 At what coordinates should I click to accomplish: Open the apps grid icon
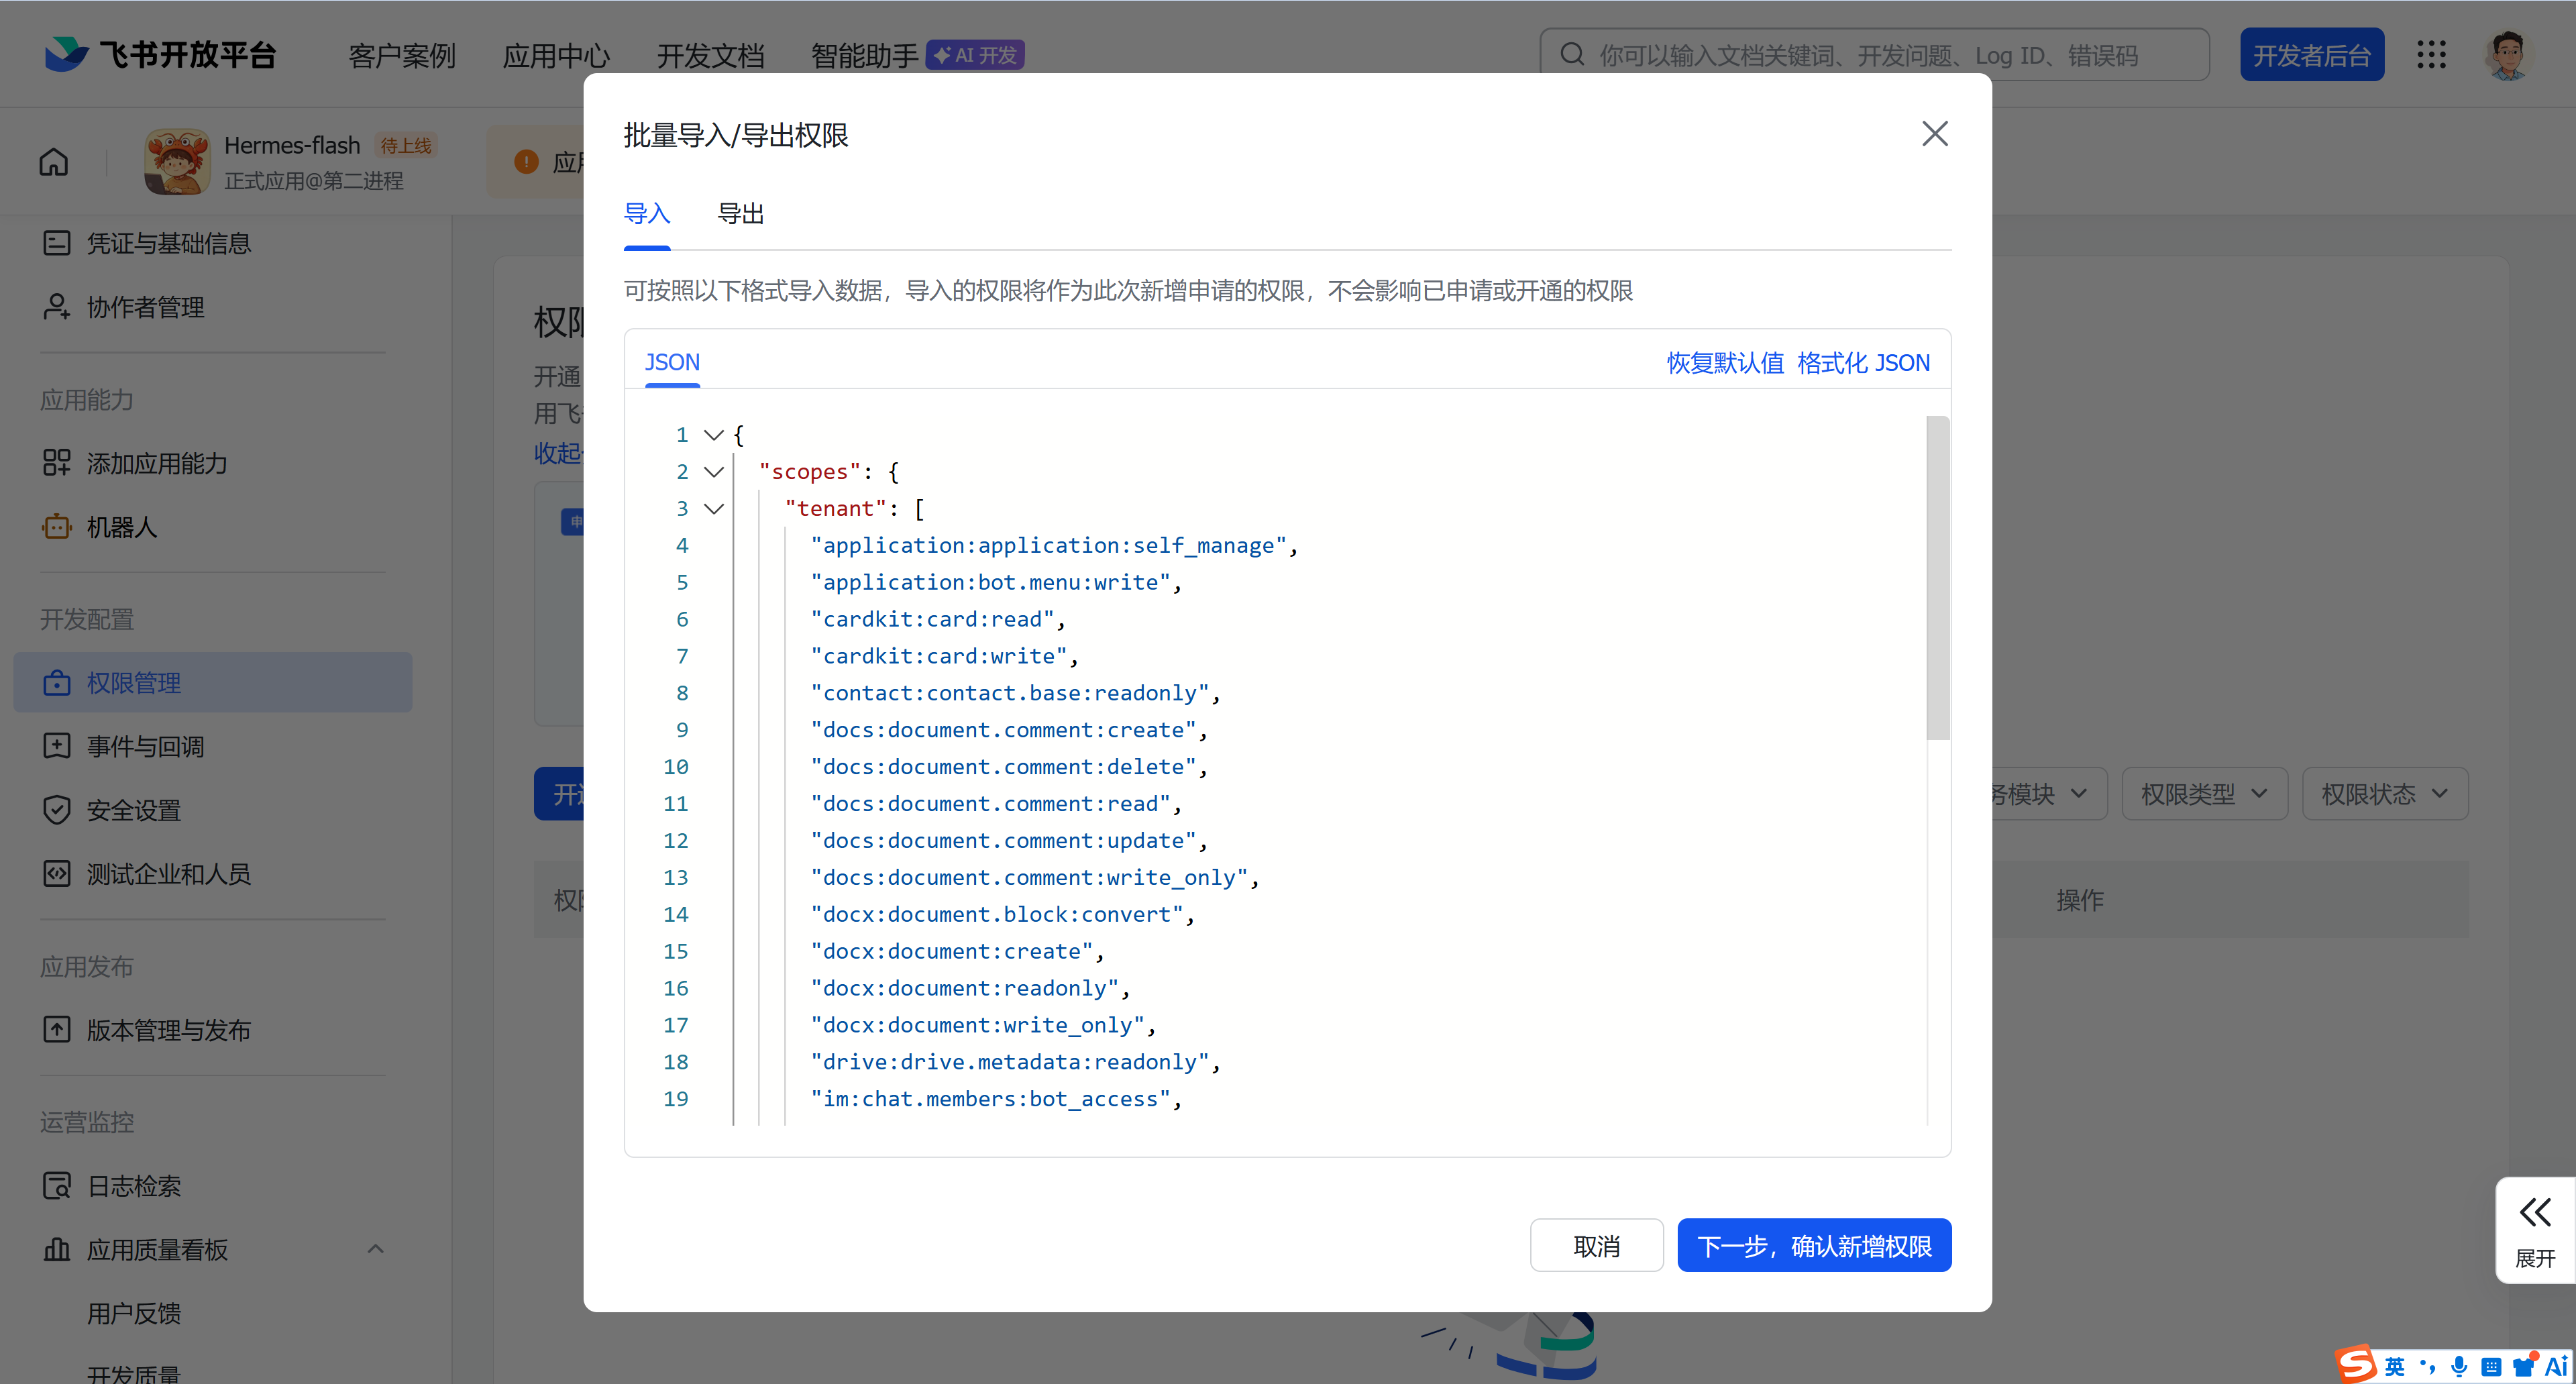(2431, 55)
